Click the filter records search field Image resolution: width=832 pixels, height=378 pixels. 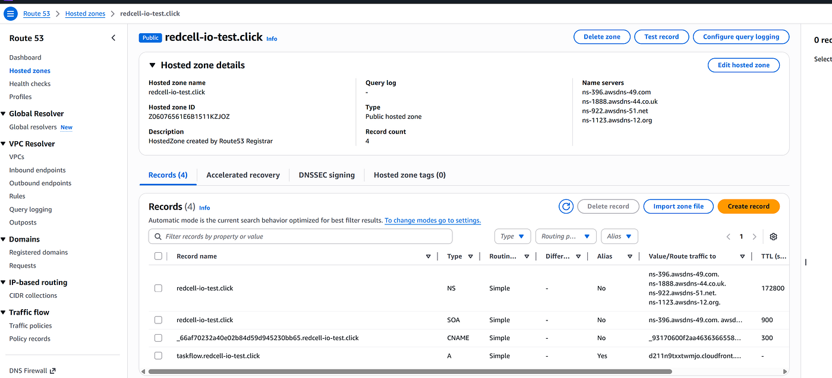point(301,236)
